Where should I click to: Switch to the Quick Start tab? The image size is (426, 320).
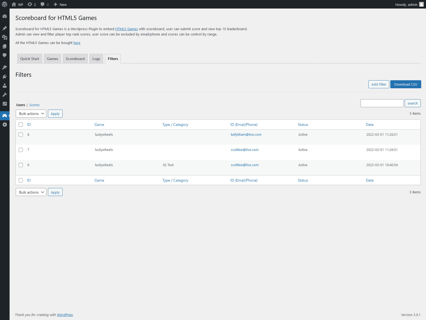pos(30,59)
